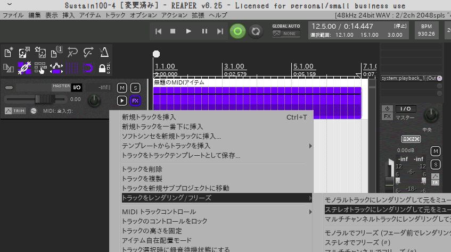The image size is (451, 252).
Task: Open track I/O routing button
Action: 77,87
